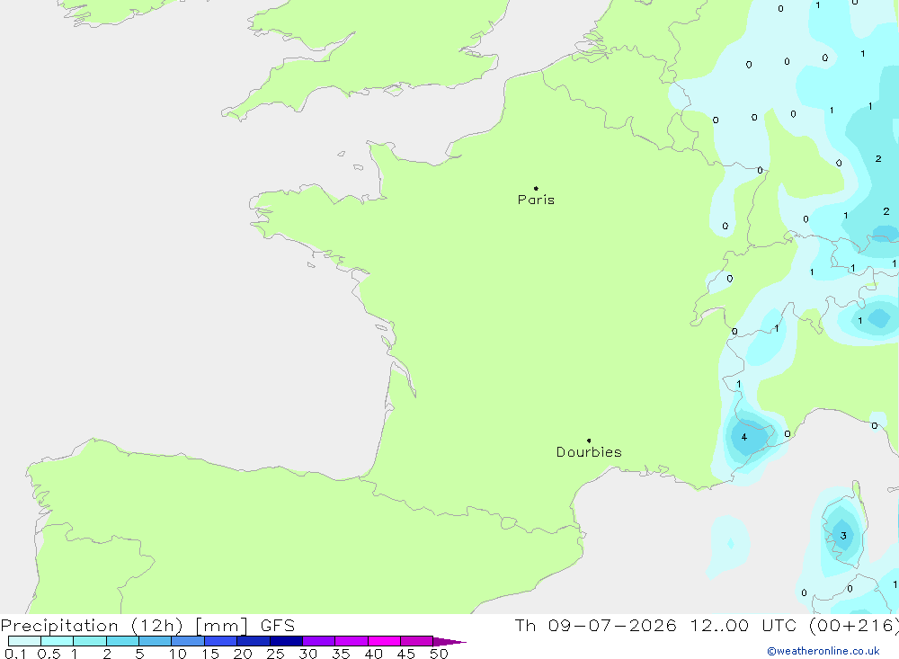Viewport: 899px width, 659px height.
Task: Click the 50 legend scale label
Action: [x=440, y=654]
